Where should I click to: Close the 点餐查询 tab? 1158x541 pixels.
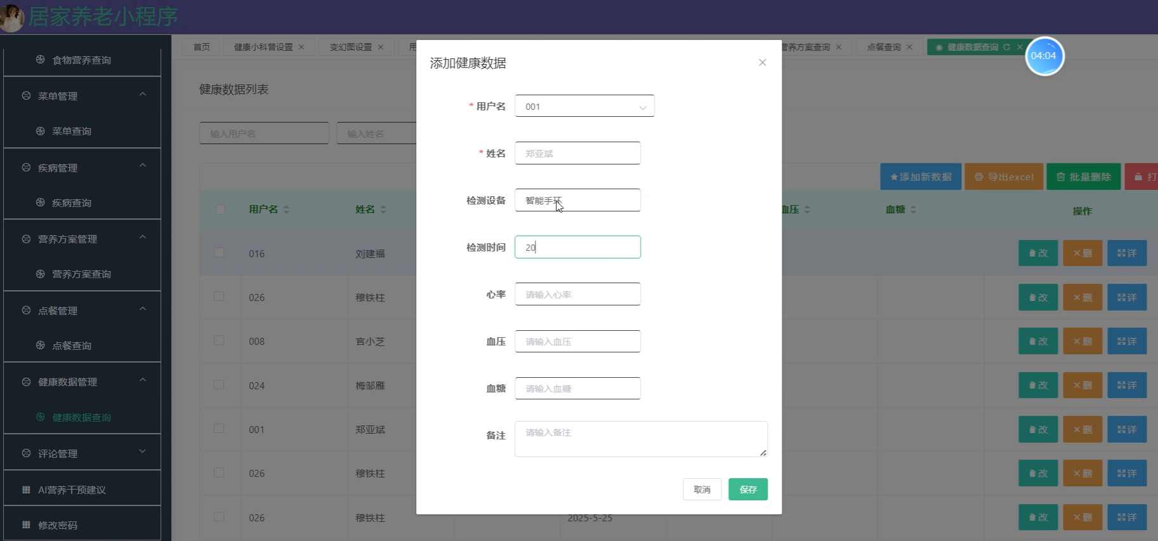click(x=909, y=47)
